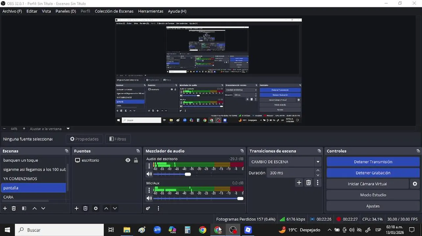The height and width of the screenshot is (236, 422).
Task: Open the Propiedades button above the docks
Action: pos(84,139)
